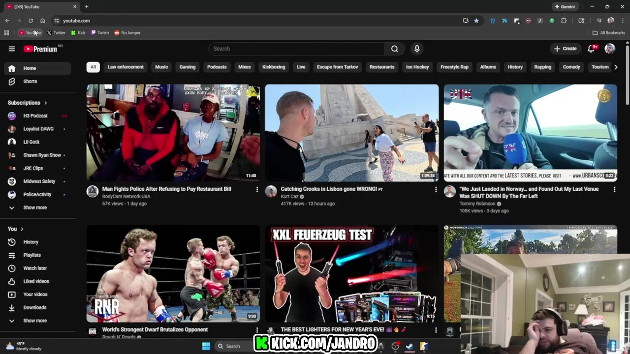Expand the Subscriptions section

28,103
